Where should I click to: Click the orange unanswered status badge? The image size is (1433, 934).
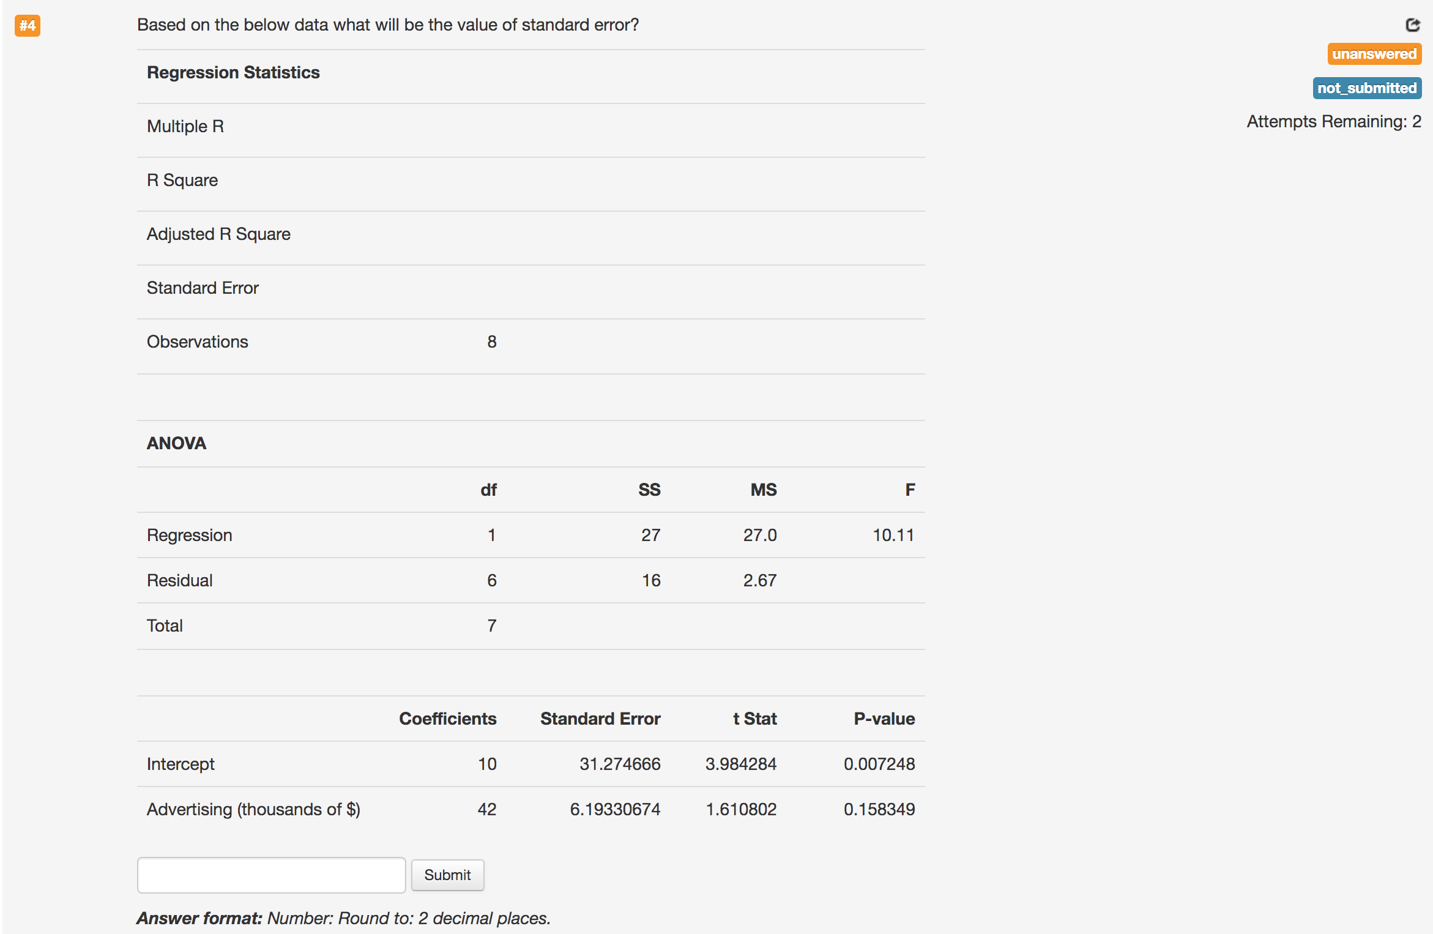(x=1374, y=54)
